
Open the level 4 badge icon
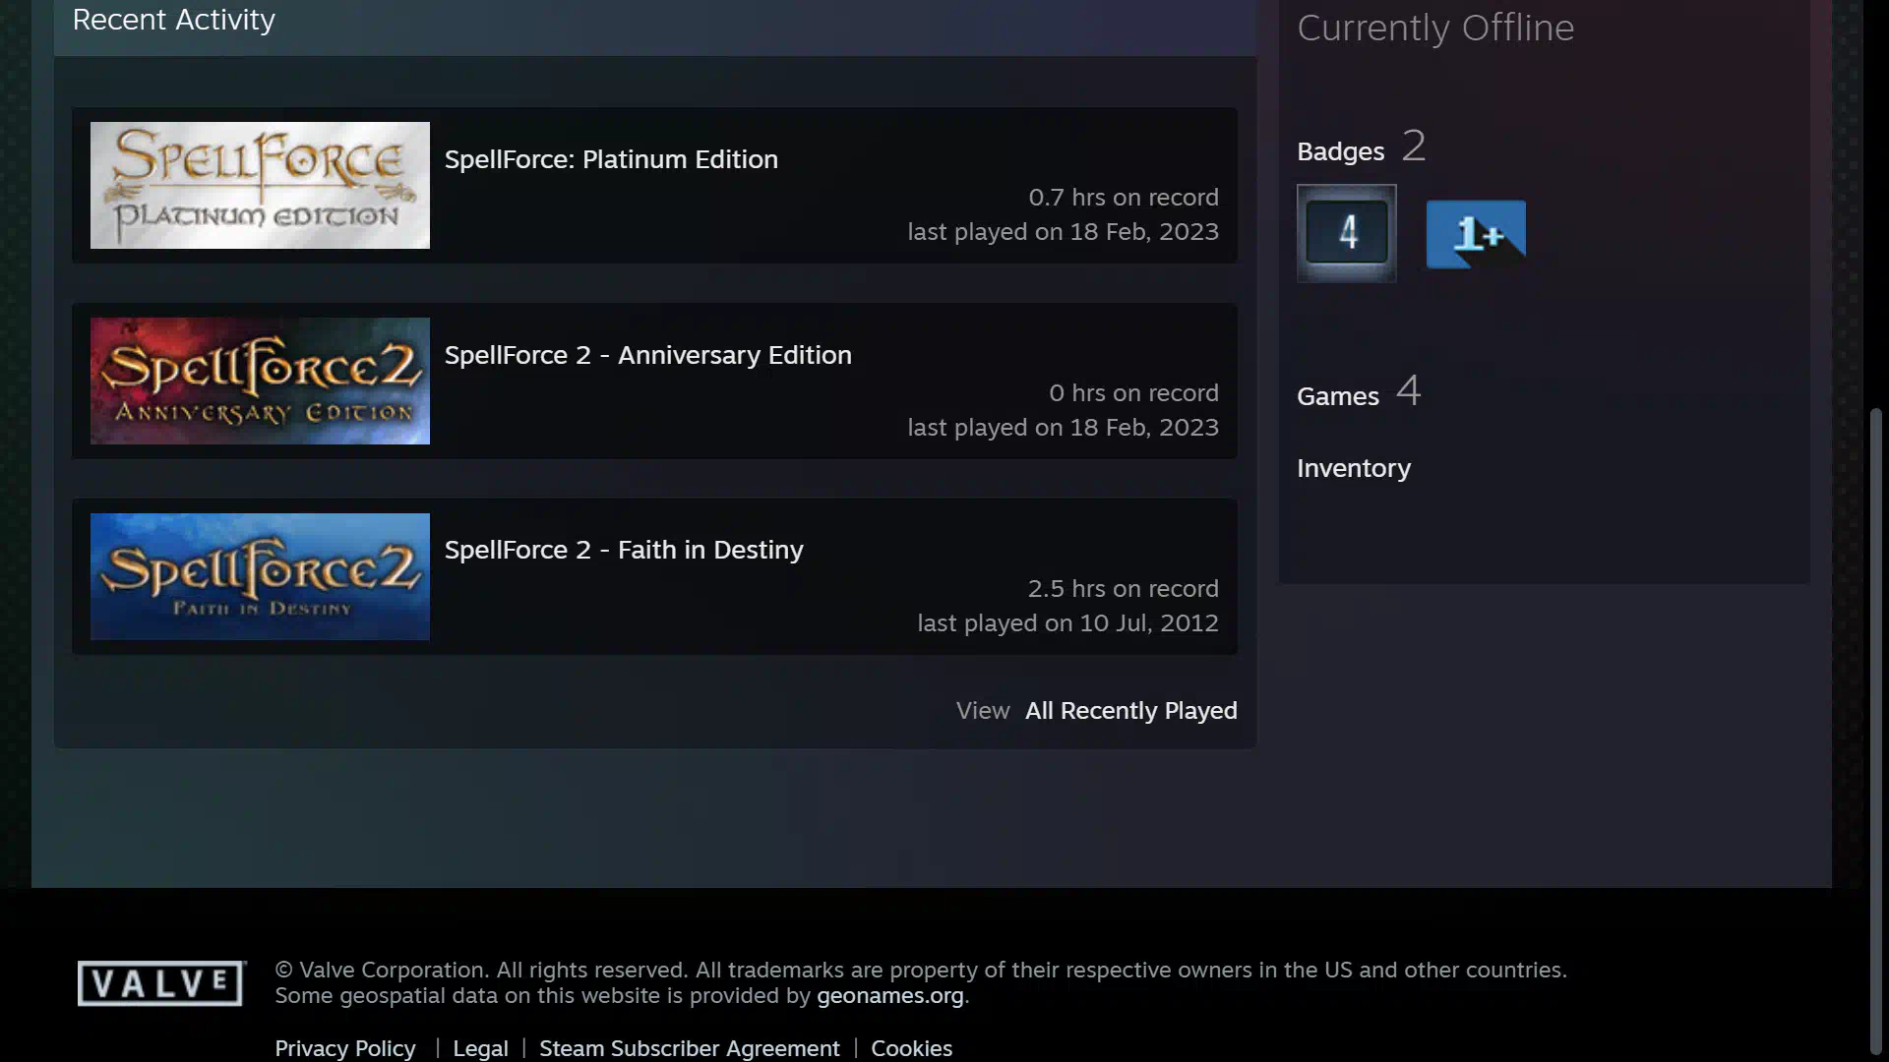coord(1346,233)
